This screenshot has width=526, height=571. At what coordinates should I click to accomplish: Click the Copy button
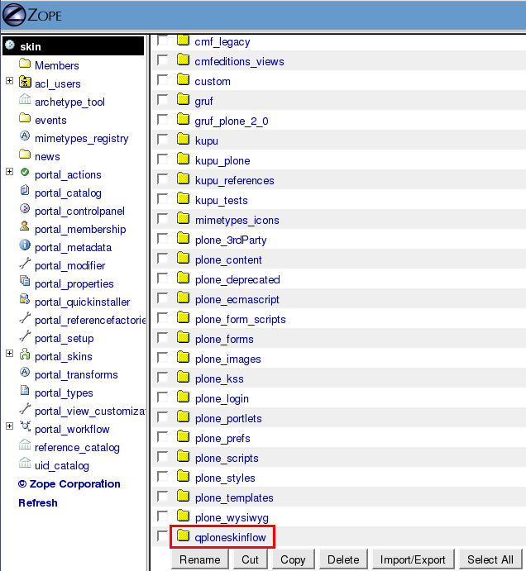293,559
